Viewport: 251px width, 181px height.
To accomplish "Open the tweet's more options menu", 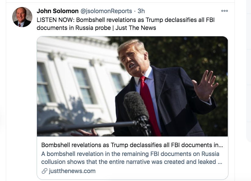I will point(224,11).
